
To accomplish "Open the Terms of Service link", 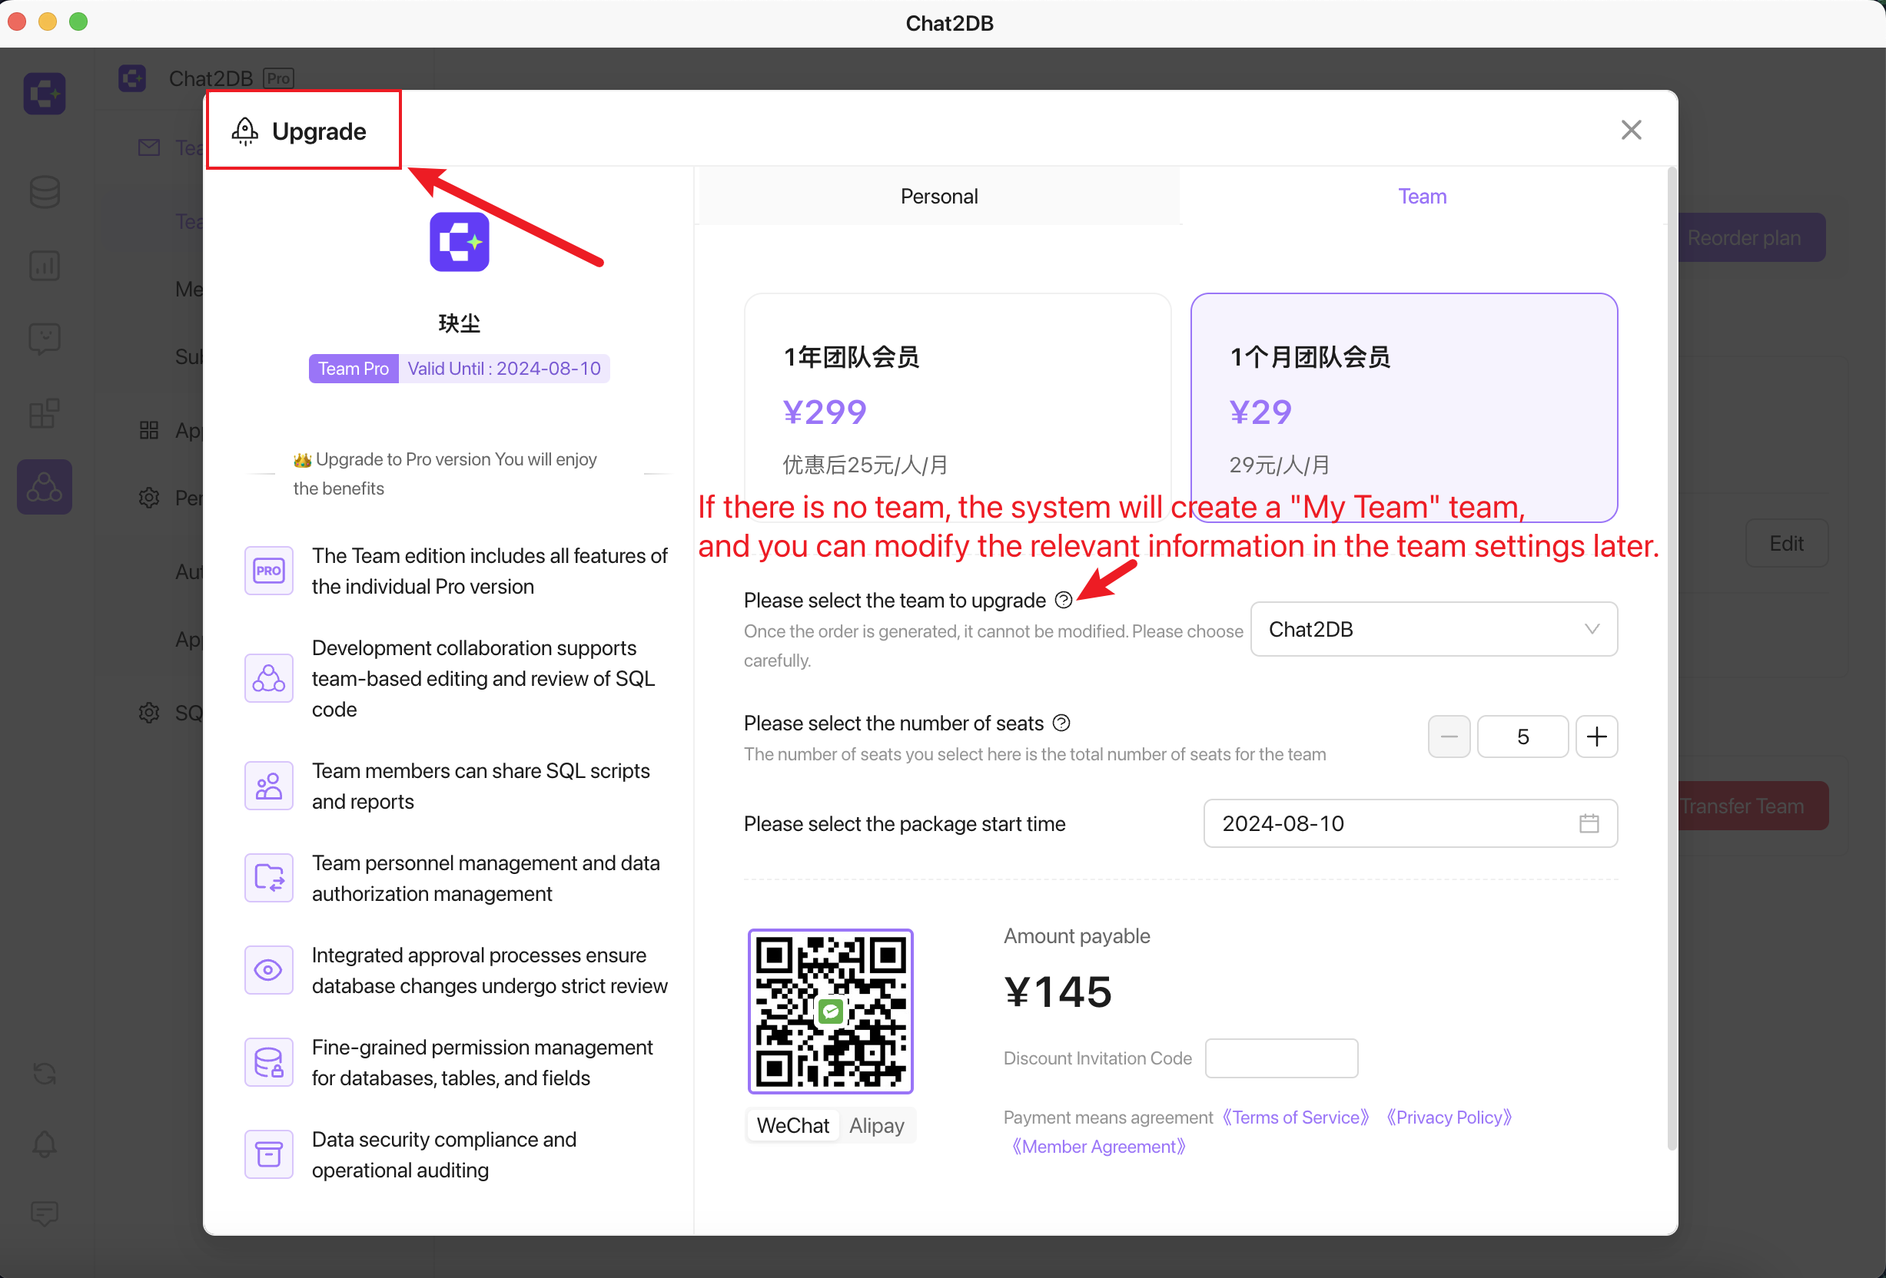I will tap(1295, 1117).
